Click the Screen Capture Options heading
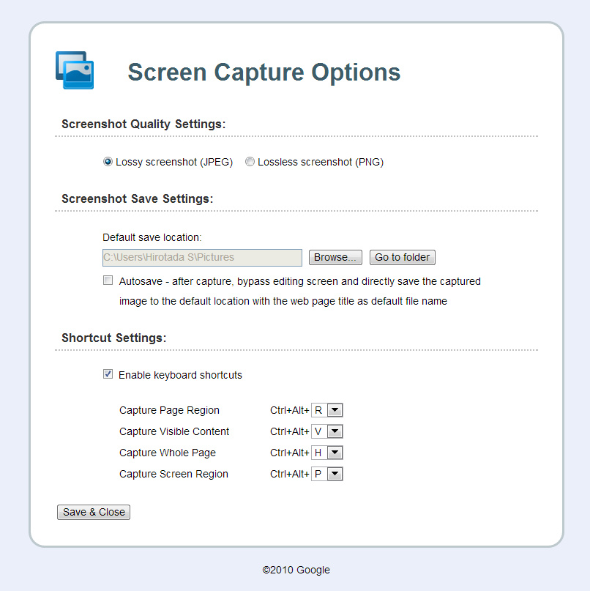Screen dimensions: 590x591 coord(264,73)
